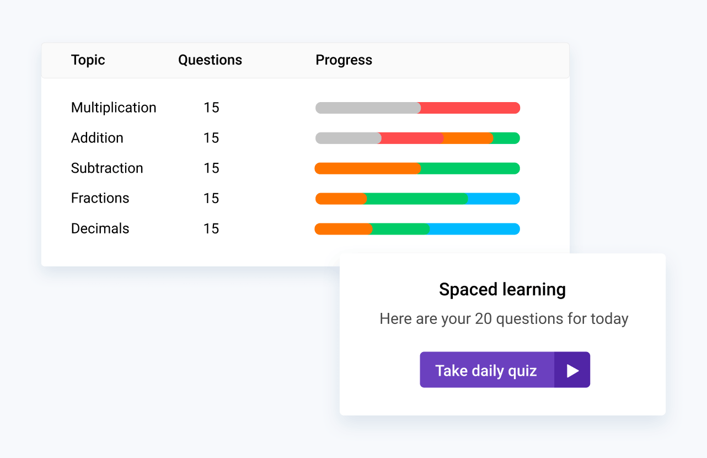Click the 20 questions description text
This screenshot has width=707, height=458.
[x=503, y=318]
